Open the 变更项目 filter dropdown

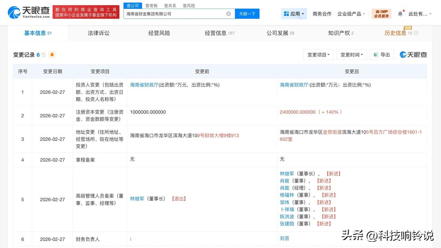click(318, 54)
